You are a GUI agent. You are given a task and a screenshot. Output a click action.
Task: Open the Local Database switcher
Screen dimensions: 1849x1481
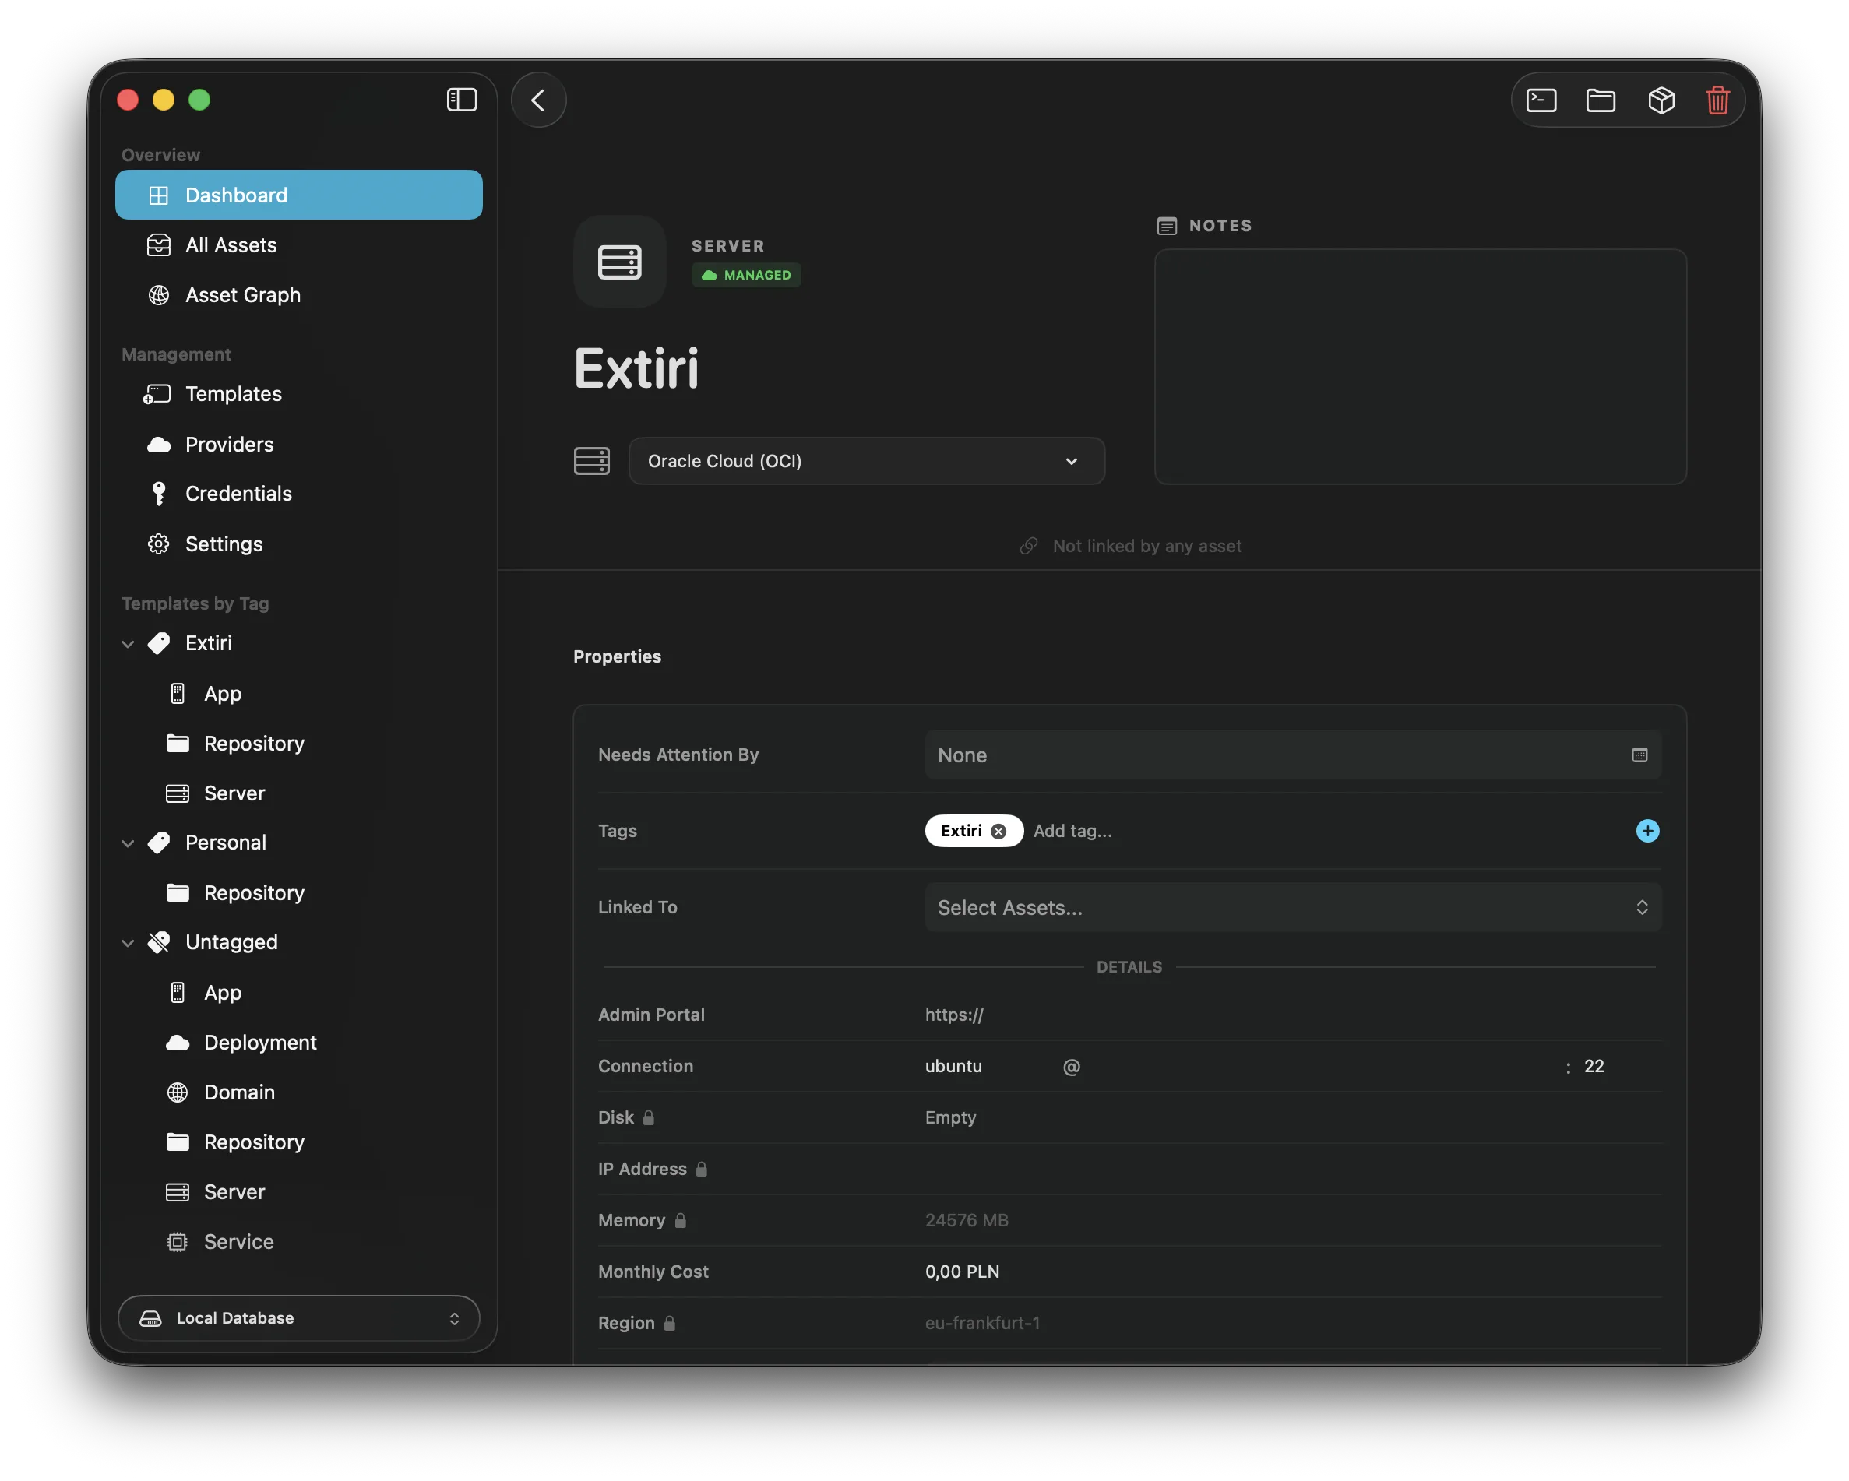(298, 1318)
